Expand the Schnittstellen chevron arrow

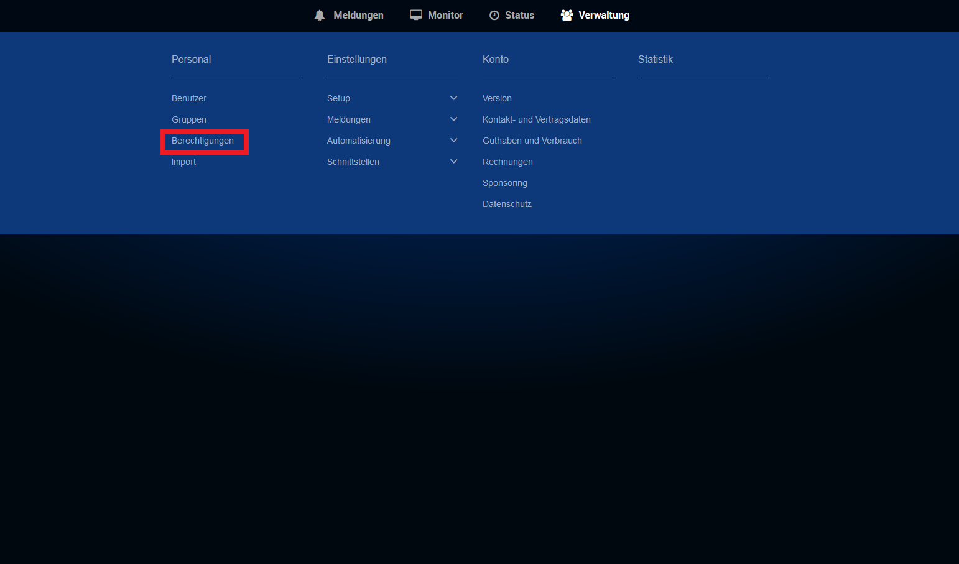pyautogui.click(x=453, y=162)
